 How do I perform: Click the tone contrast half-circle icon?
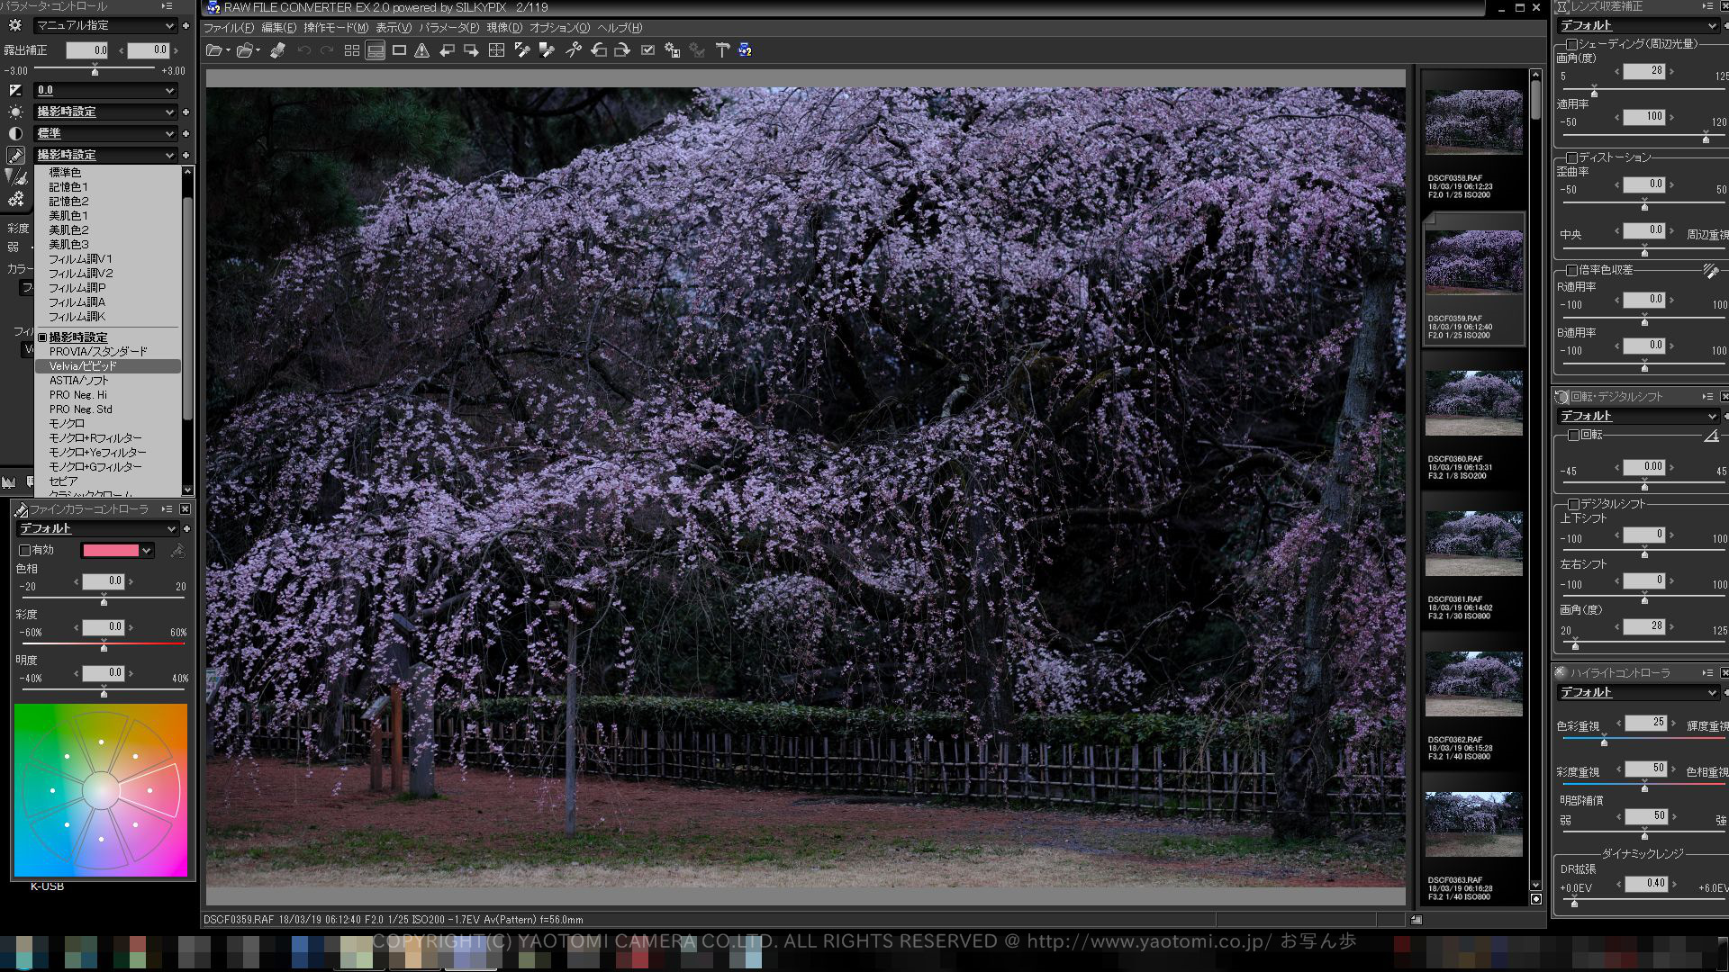[15, 133]
